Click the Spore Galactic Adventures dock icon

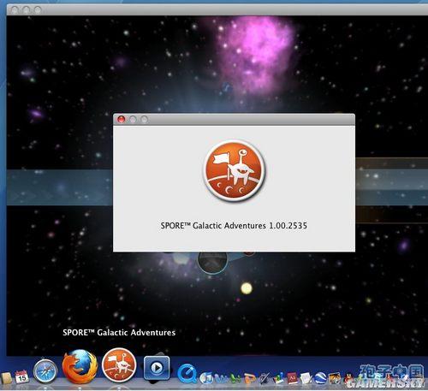click(x=119, y=364)
